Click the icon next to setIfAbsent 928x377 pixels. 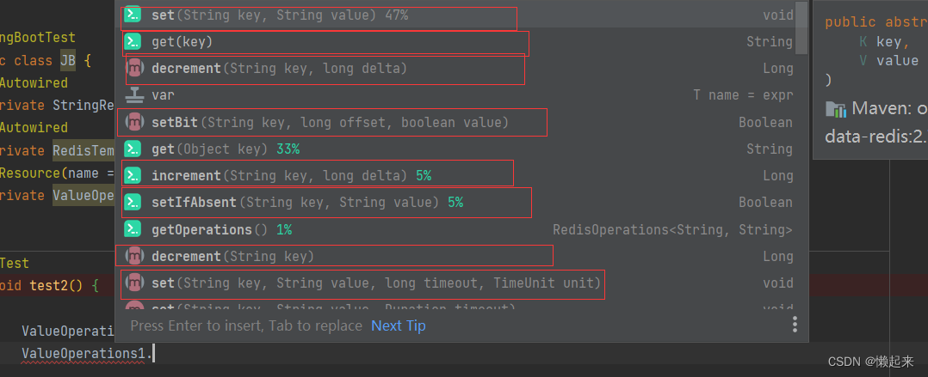[x=133, y=202]
